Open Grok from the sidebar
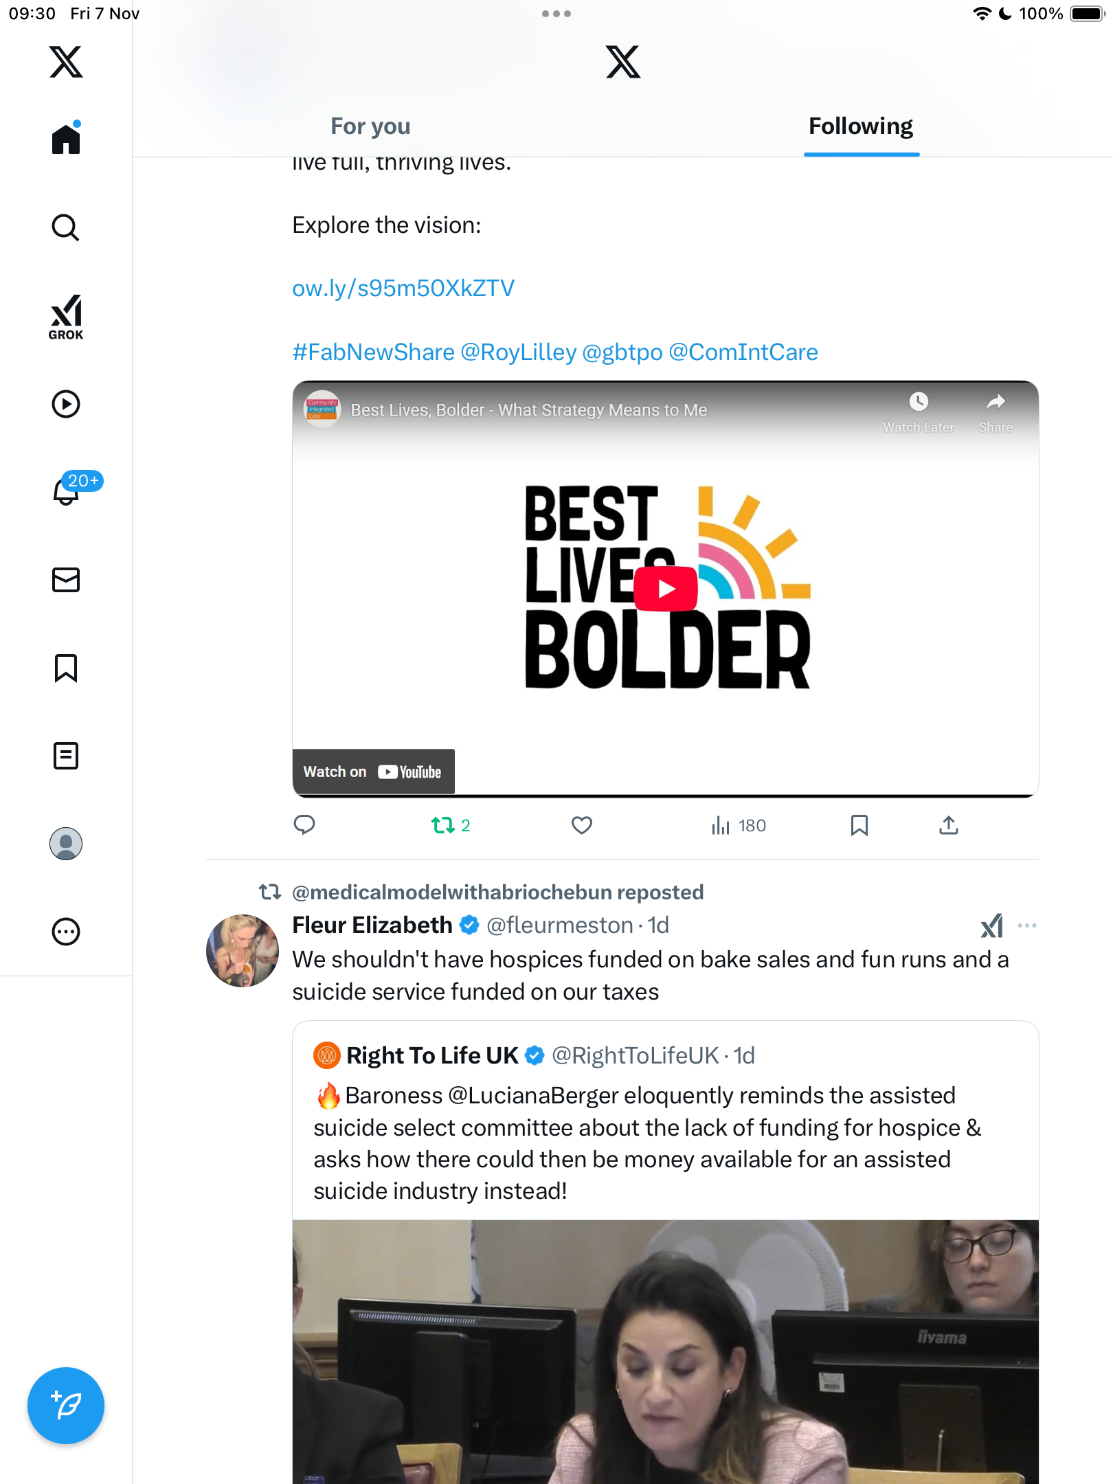Image resolution: width=1113 pixels, height=1484 pixels. click(x=66, y=317)
